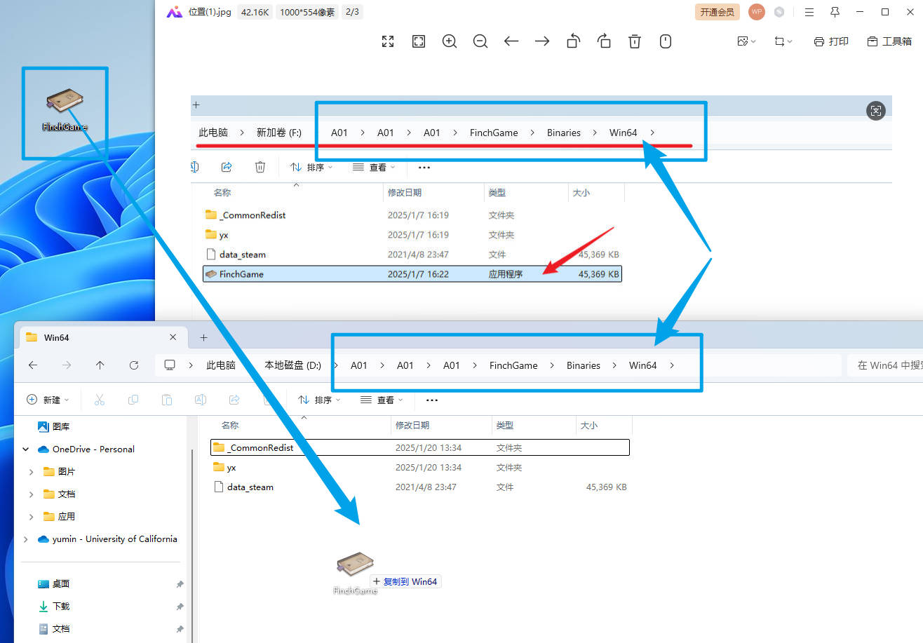This screenshot has height=643, width=923.
Task: Click the fullscreen icon in image viewer
Action: tap(388, 41)
